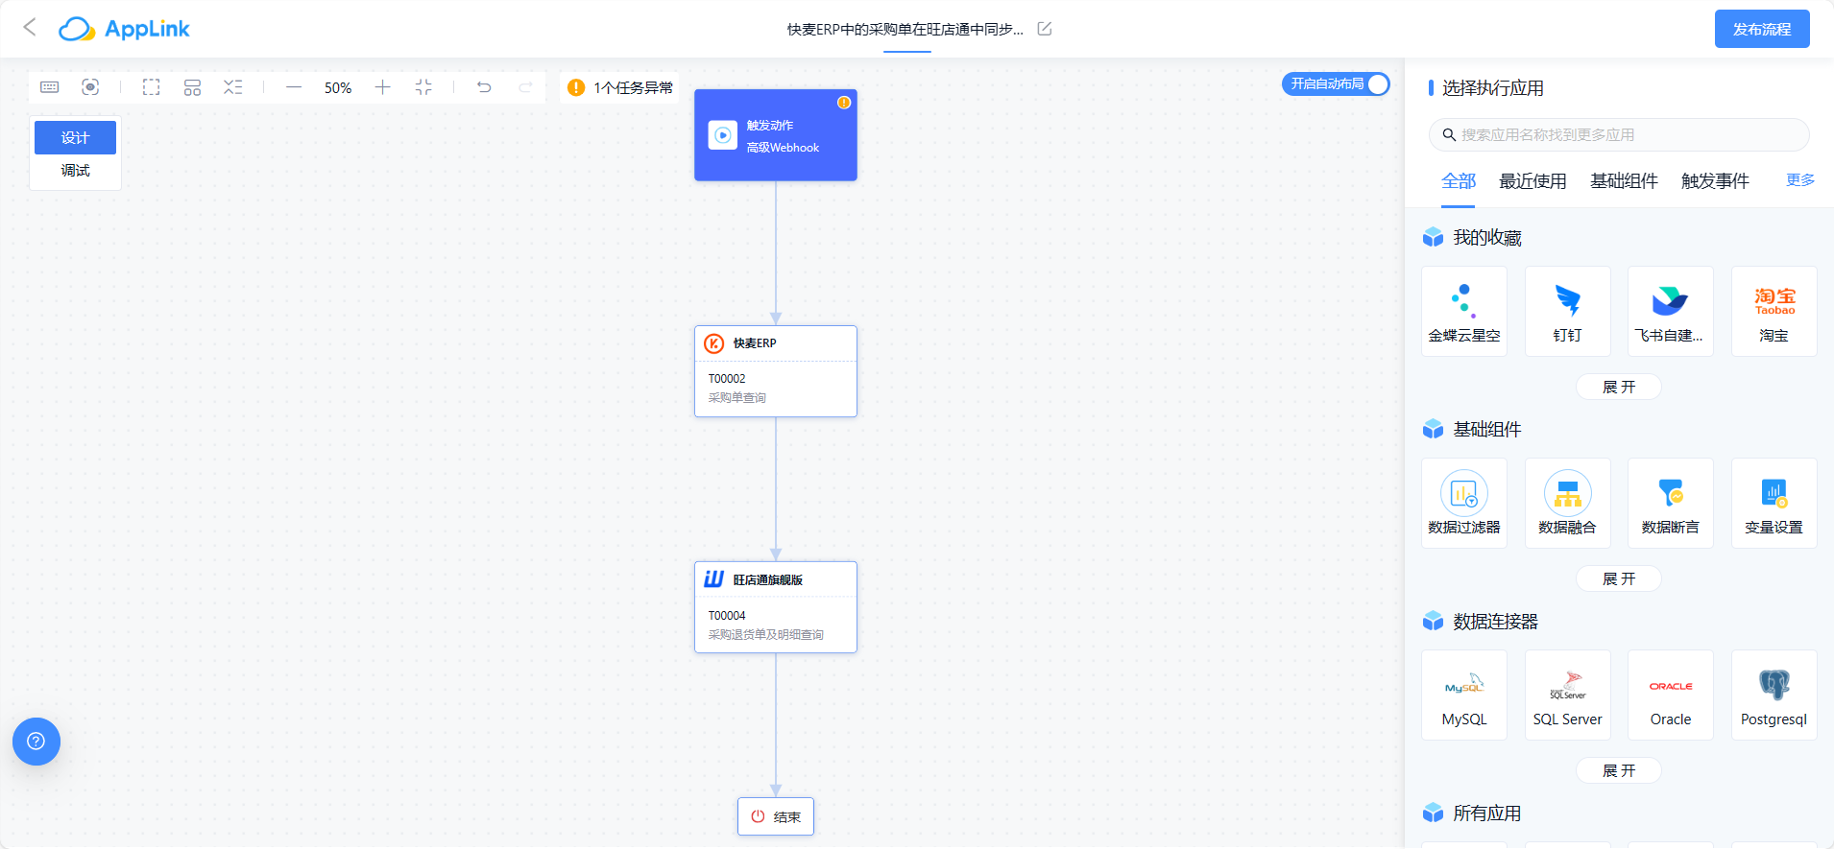Click the warning badge on trigger node
This screenshot has height=849, width=1834.
point(844,103)
